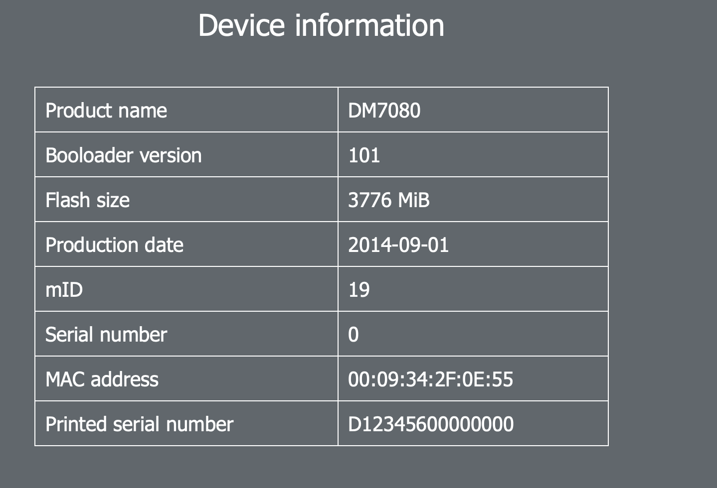Click the 2014-09-01 date value
The height and width of the screenshot is (488, 717).
point(398,245)
